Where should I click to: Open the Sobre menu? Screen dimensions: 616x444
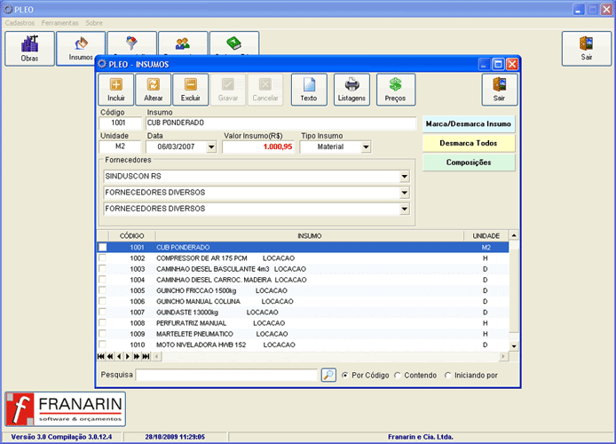tap(94, 23)
